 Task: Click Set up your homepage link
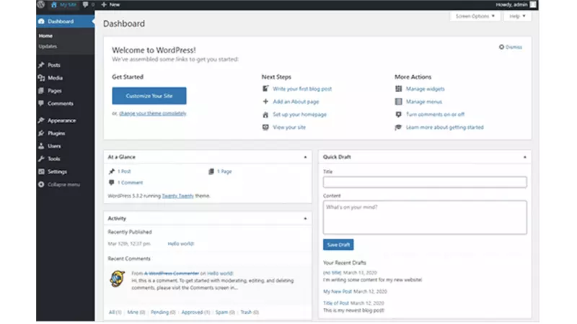tap(299, 114)
